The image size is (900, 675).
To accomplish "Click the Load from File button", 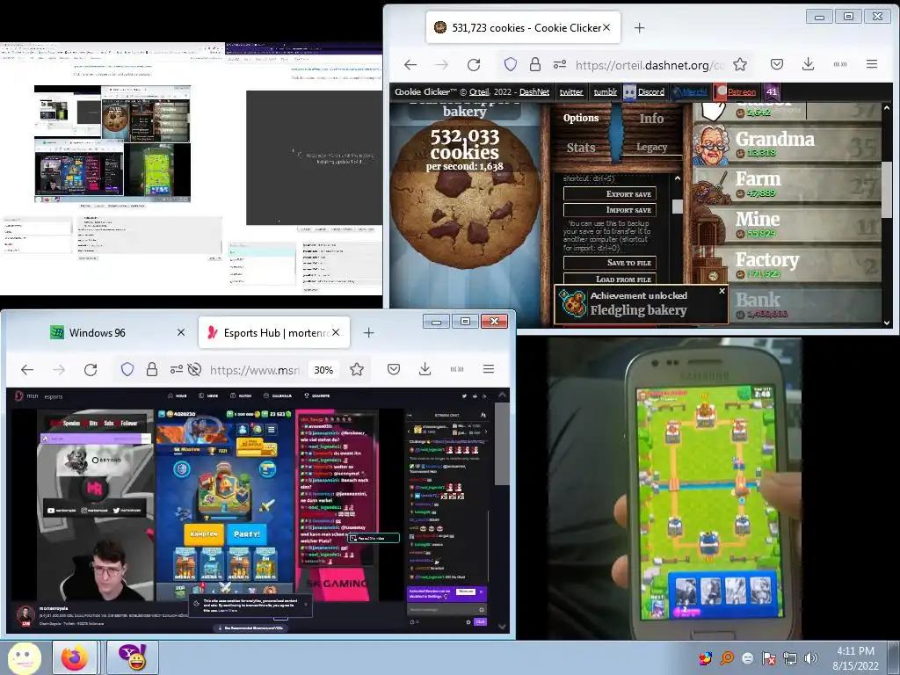I will (x=610, y=279).
